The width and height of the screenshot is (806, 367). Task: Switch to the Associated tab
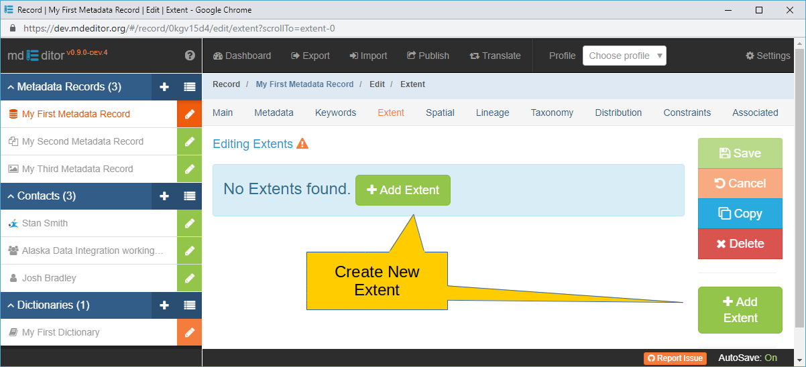coord(755,113)
